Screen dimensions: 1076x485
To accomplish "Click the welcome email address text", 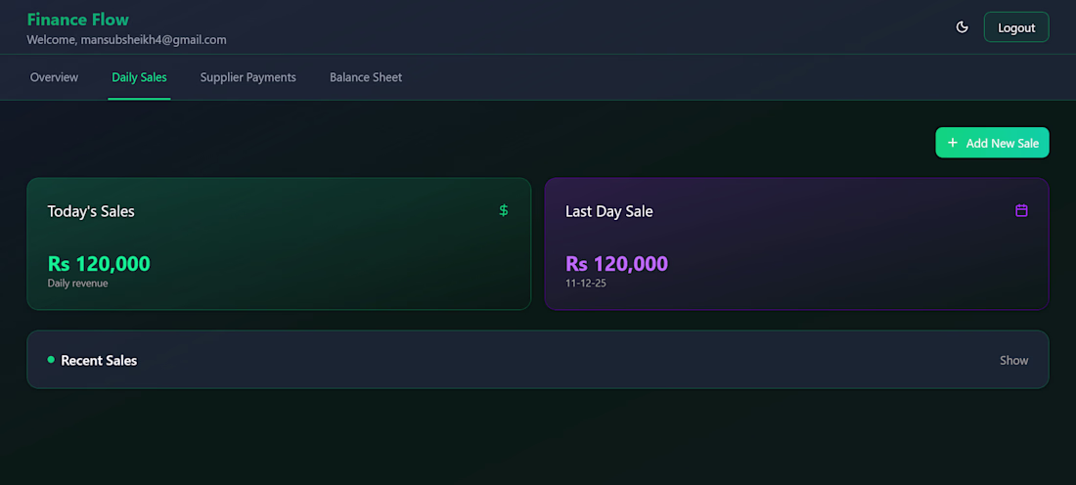I will click(x=154, y=40).
